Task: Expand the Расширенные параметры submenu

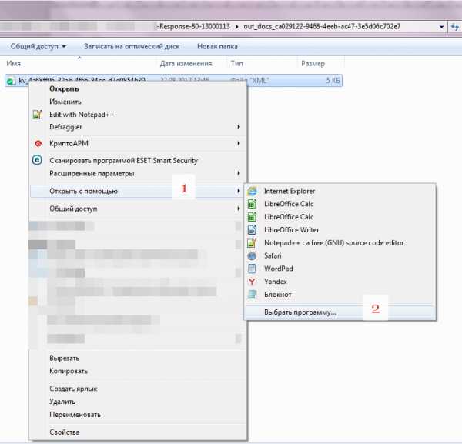Action: [x=238, y=173]
